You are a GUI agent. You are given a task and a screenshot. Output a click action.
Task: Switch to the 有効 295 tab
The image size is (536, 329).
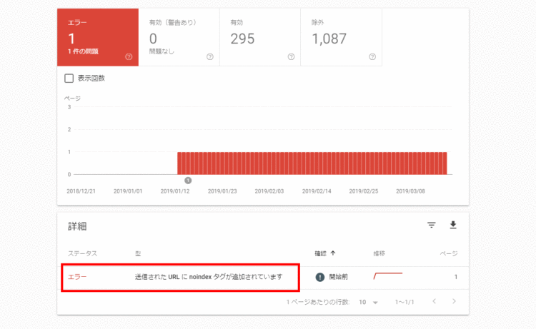pos(260,37)
